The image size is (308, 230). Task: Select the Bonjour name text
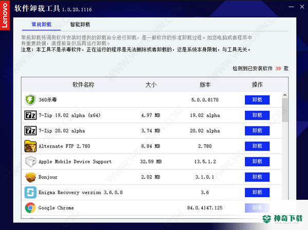[x=48, y=177]
